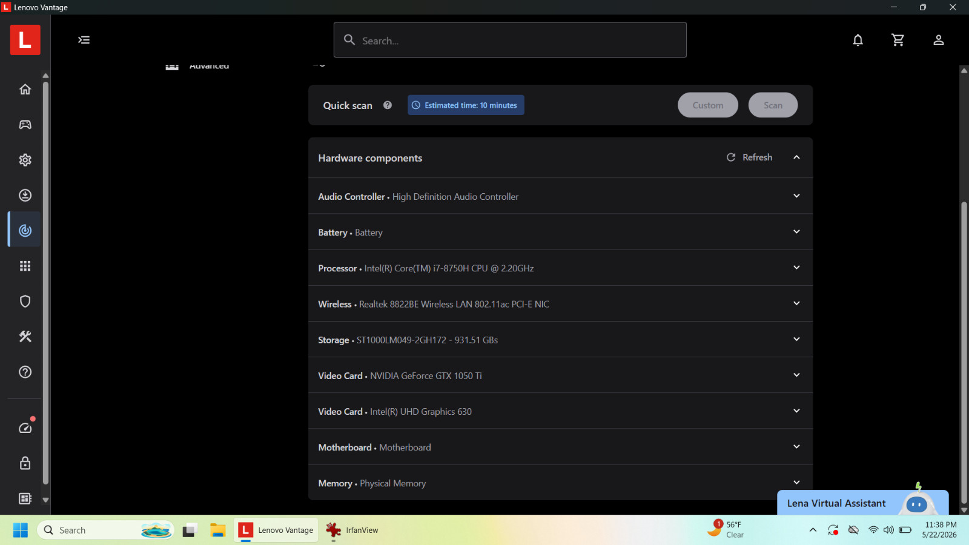969x545 pixels.
Task: Click the Estimated time 10 minutes badge
Action: [x=466, y=105]
